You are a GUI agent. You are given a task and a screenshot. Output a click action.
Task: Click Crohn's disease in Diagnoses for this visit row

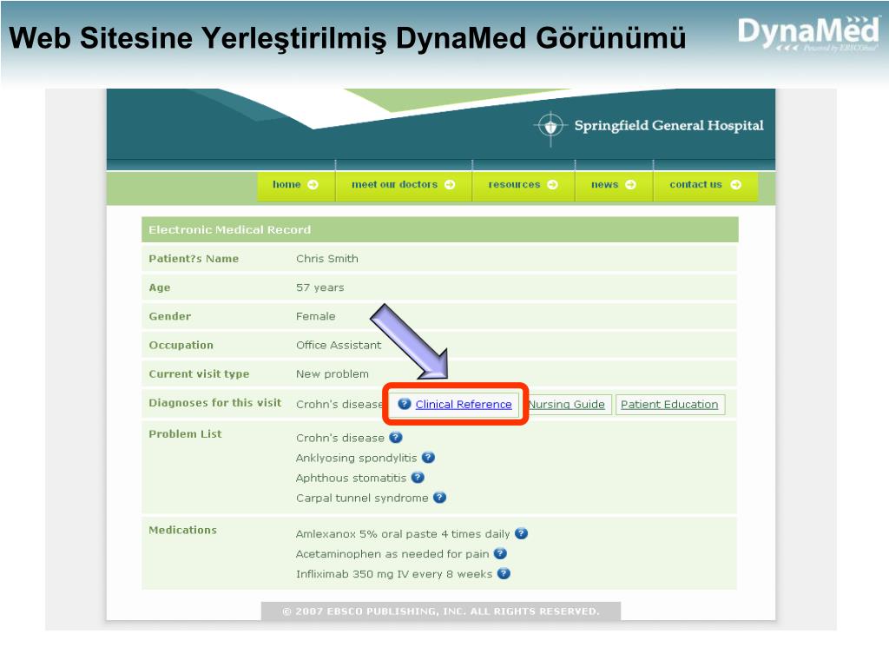[x=339, y=404]
